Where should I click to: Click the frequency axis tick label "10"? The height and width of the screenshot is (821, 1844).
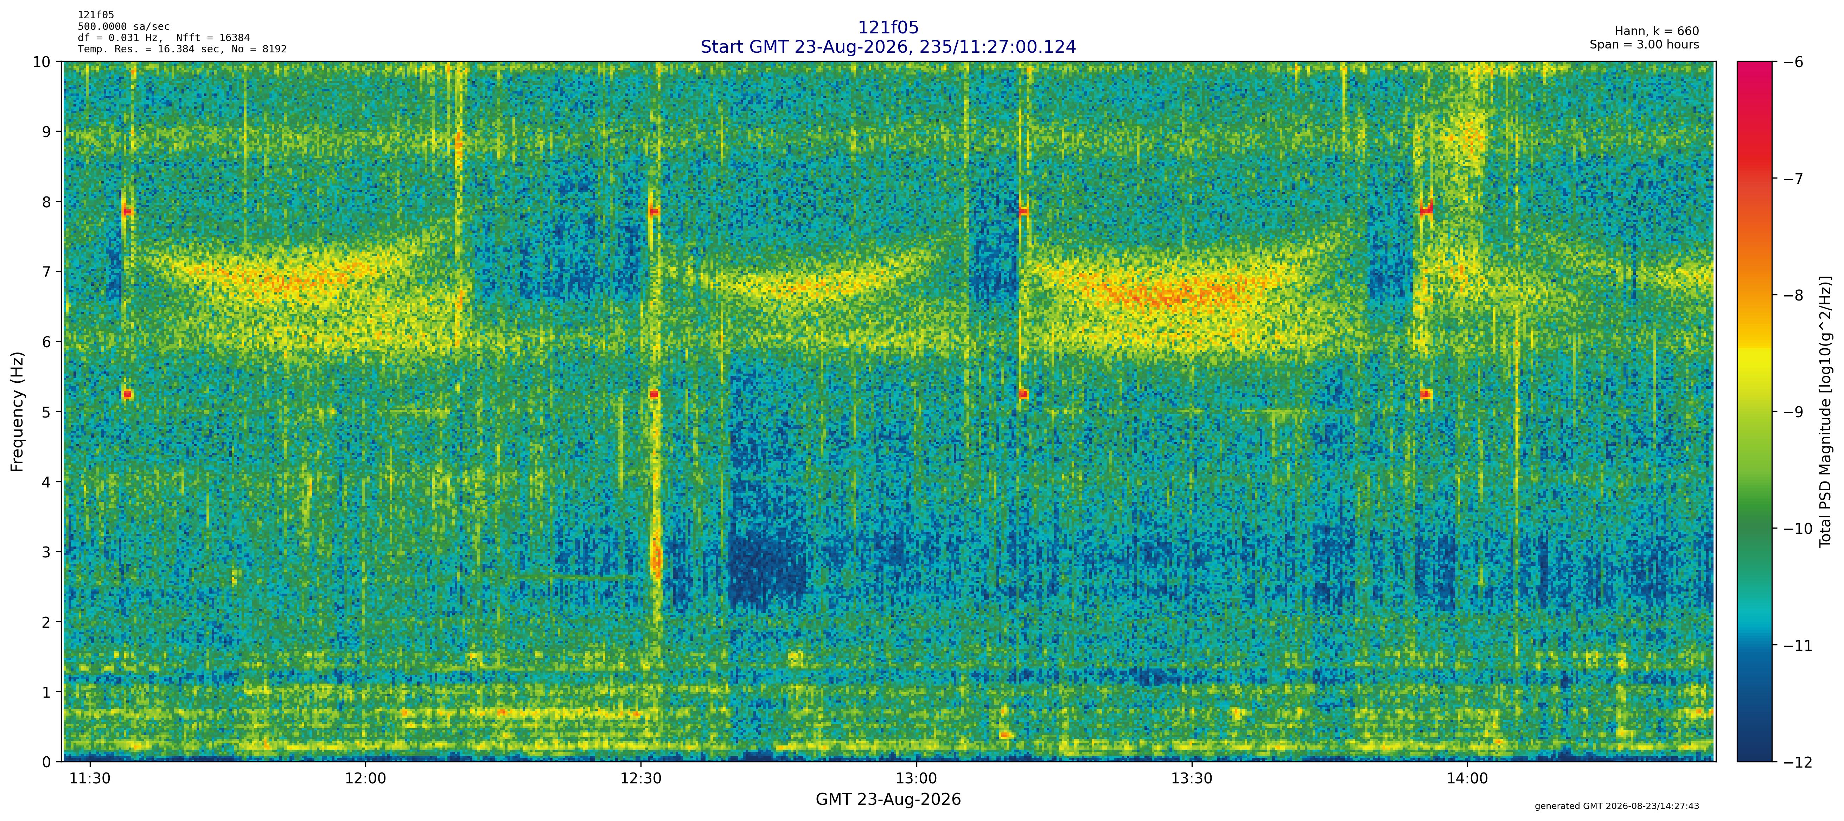click(42, 62)
